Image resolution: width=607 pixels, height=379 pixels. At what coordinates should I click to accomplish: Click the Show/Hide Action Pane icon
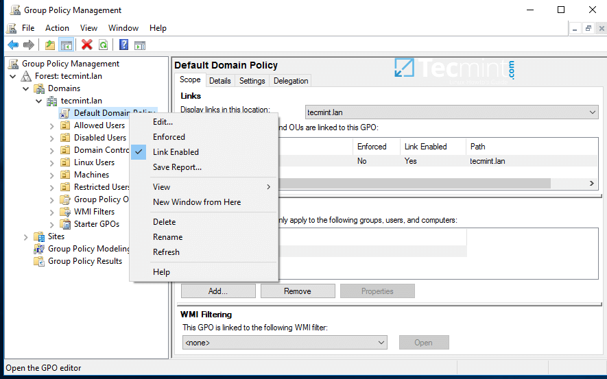pos(140,45)
